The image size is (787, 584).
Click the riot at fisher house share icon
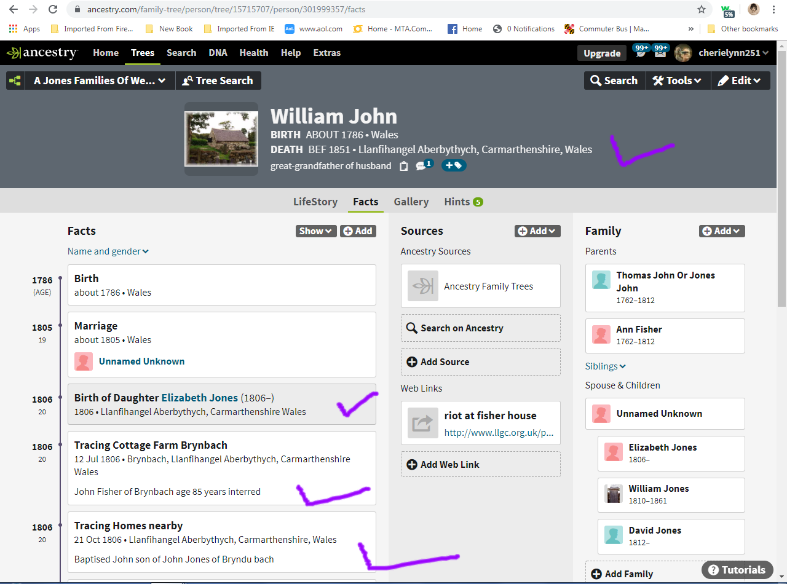point(423,423)
